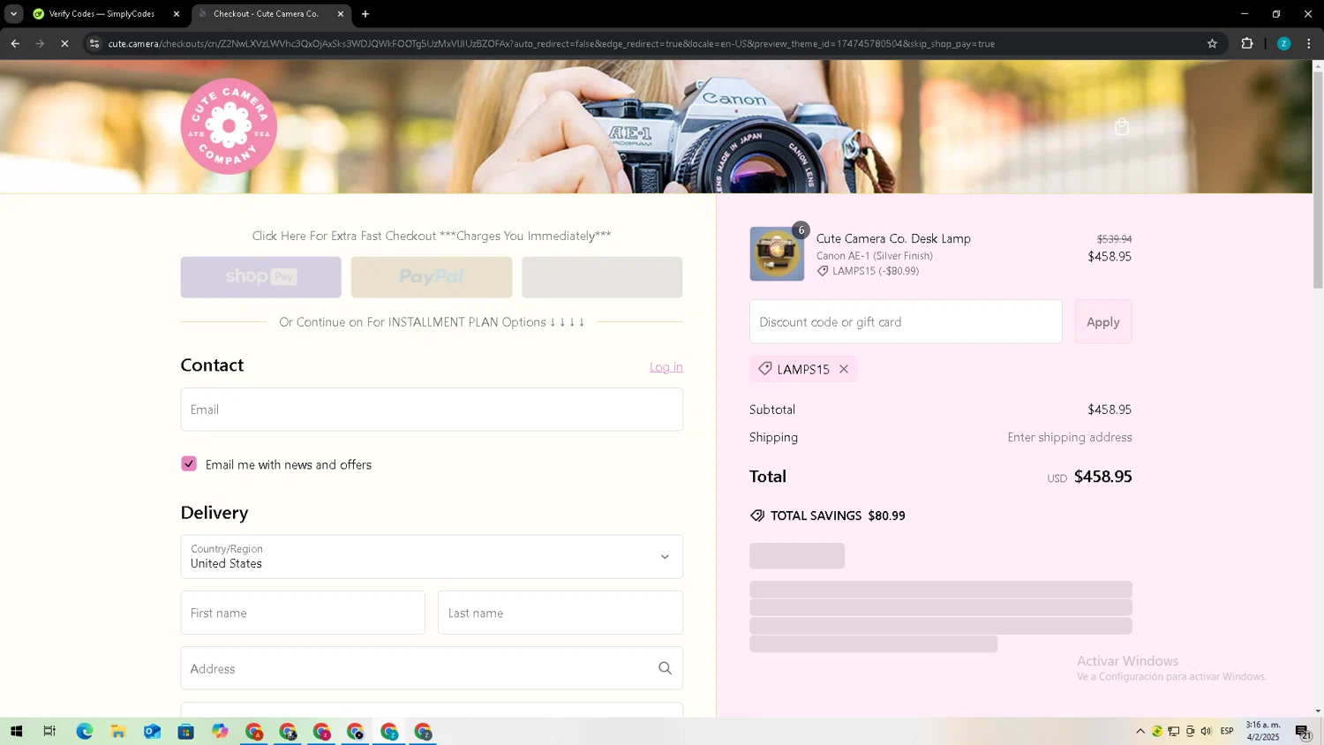Close the Checkout Cute Camera Co. tab
The width and height of the screenshot is (1324, 745).
[x=341, y=14]
